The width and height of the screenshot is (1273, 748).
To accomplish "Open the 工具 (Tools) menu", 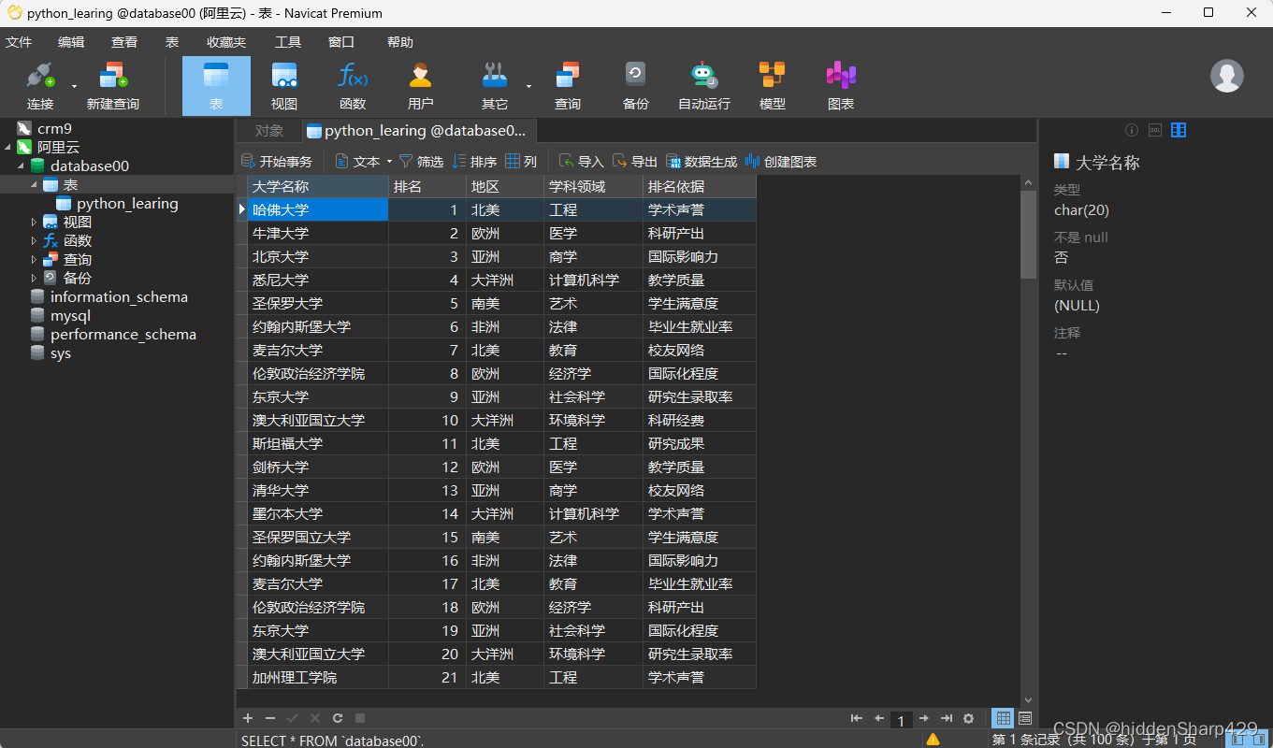I will tap(288, 42).
